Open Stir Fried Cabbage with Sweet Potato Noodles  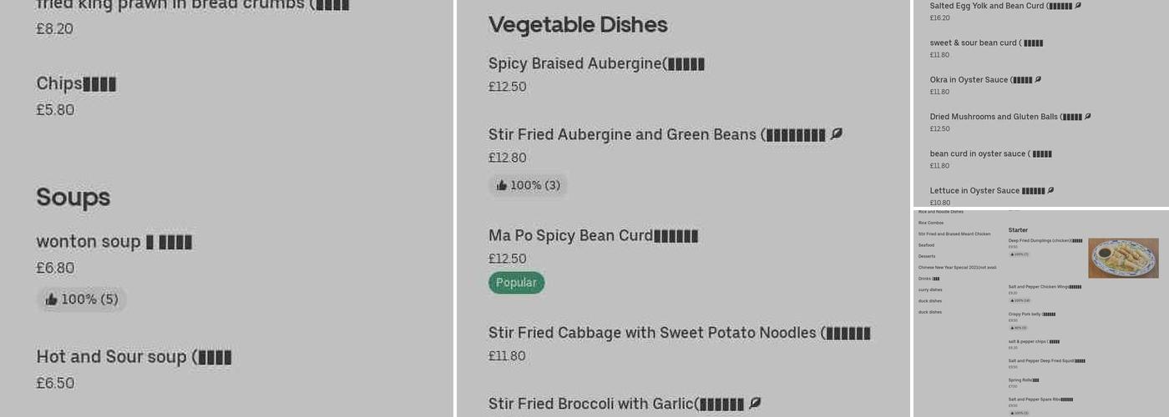coord(679,334)
